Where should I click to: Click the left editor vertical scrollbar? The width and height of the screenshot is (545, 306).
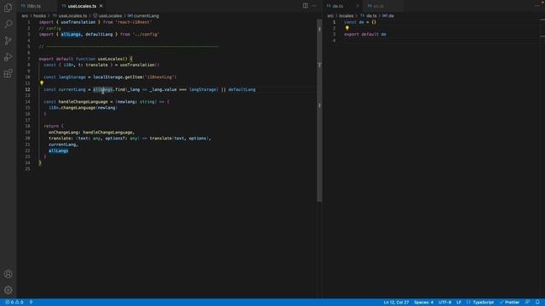pyautogui.click(x=319, y=110)
